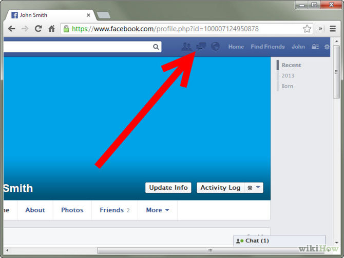Open the Facebook messages icon
The height and width of the screenshot is (258, 344).
click(x=201, y=47)
